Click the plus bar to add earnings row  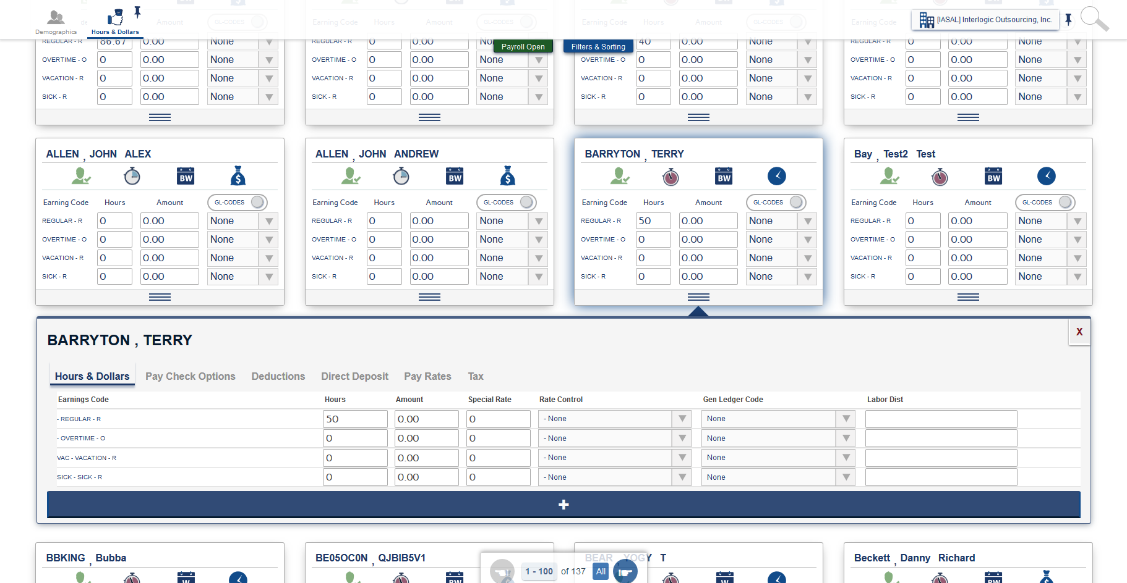(x=563, y=505)
